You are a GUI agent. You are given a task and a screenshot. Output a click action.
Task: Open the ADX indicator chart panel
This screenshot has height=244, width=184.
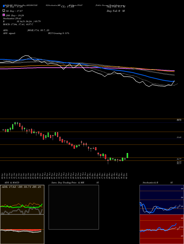click(22, 200)
